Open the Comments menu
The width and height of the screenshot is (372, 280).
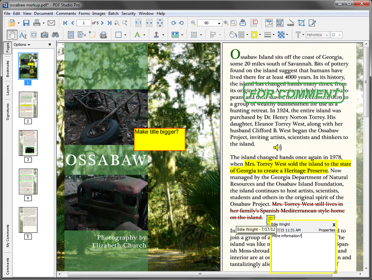click(x=66, y=14)
